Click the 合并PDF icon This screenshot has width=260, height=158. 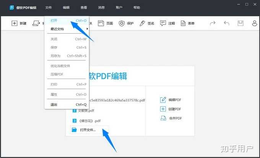pos(163,118)
